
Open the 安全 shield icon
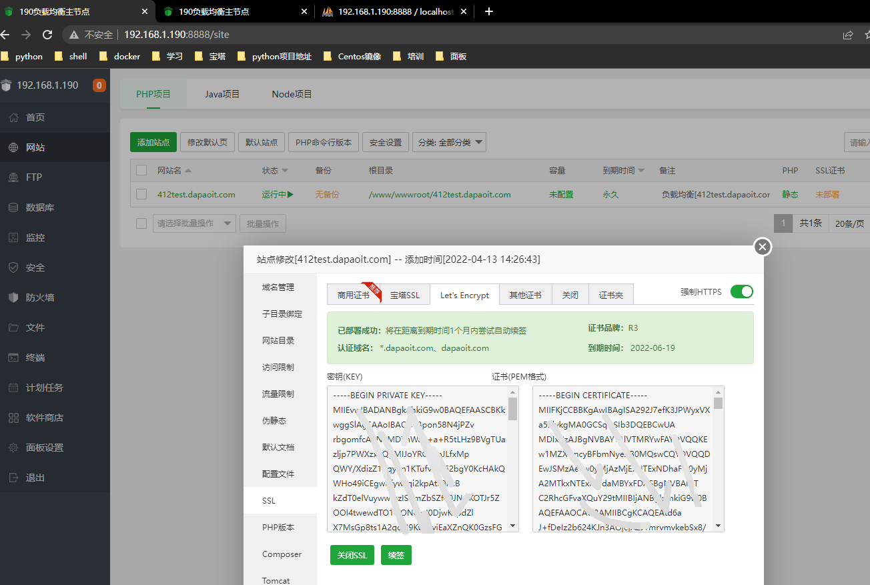point(13,267)
